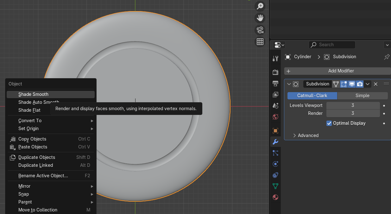The height and width of the screenshot is (214, 391).
Task: Open the Subdivision modifier extras dropdown arrow
Action: (x=367, y=84)
